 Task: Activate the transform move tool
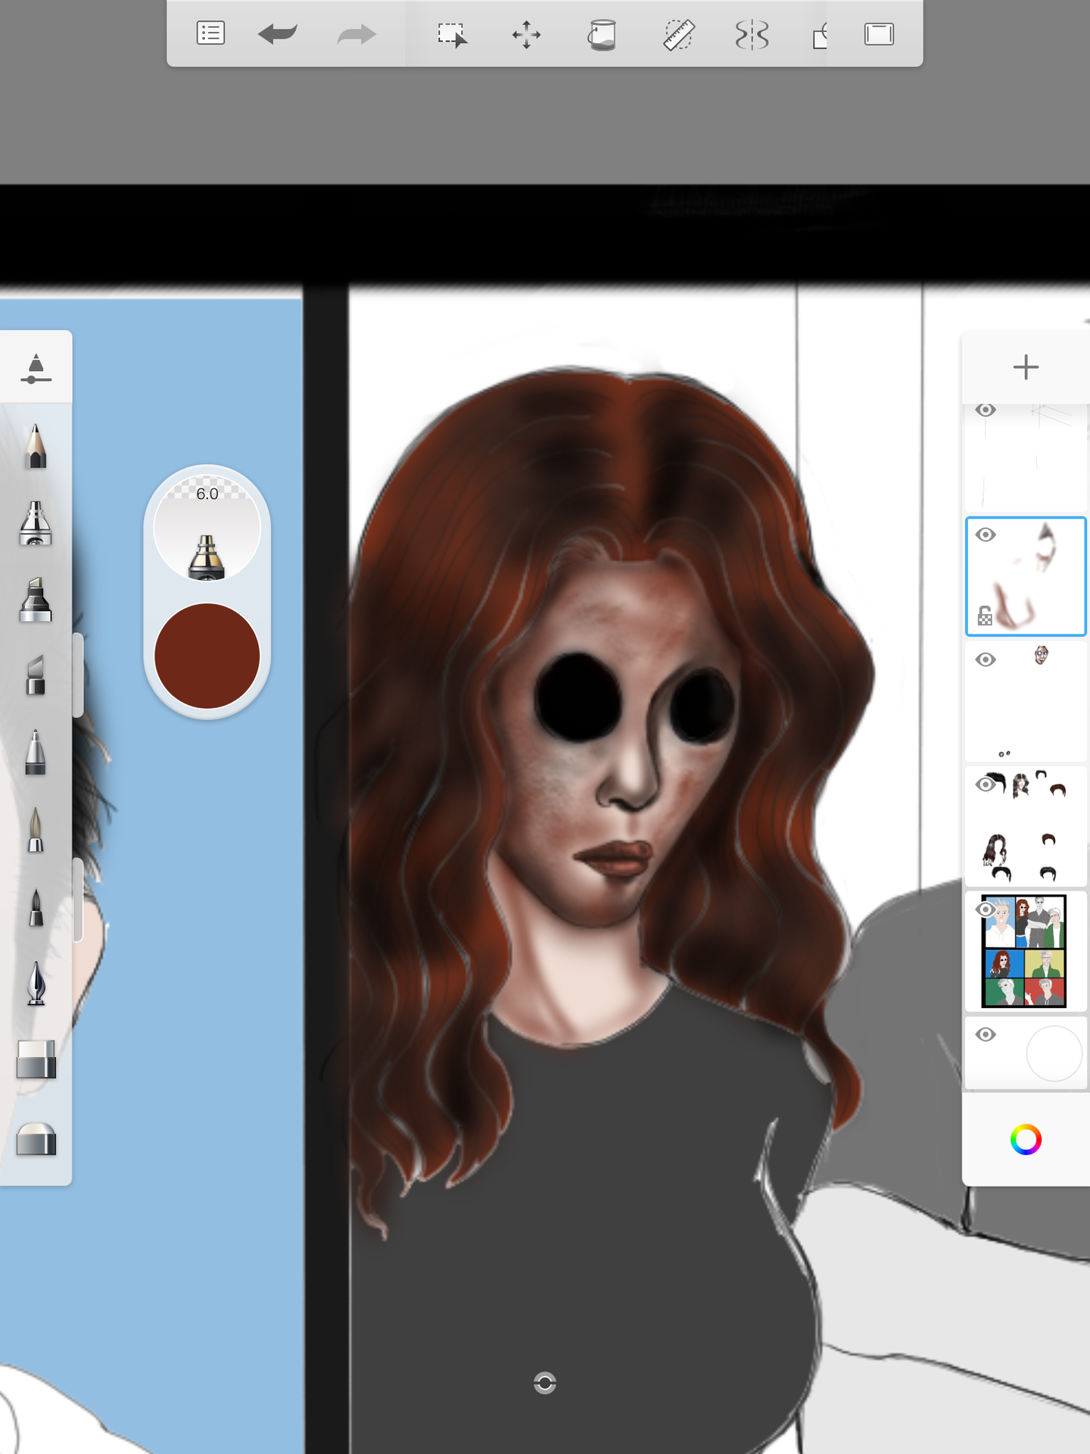526,35
